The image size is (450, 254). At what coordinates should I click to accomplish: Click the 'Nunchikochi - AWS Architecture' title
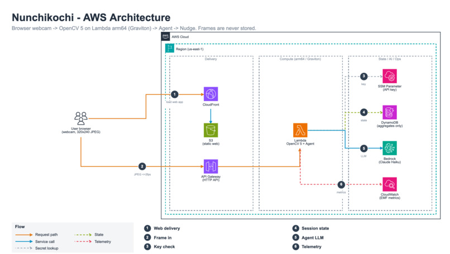tap(91, 17)
